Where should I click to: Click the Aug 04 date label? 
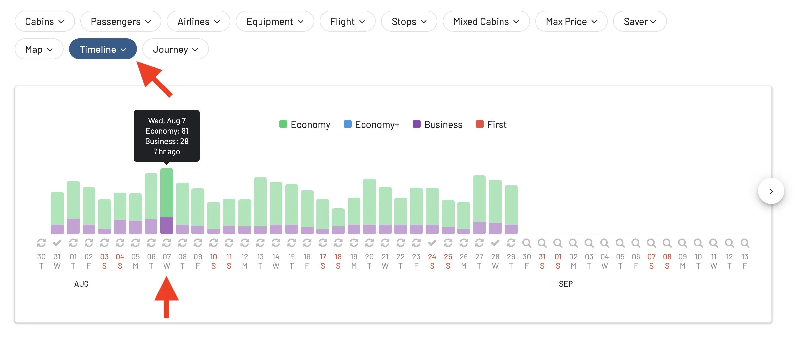tap(120, 261)
